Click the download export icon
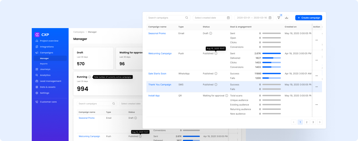 [x=286, y=18]
